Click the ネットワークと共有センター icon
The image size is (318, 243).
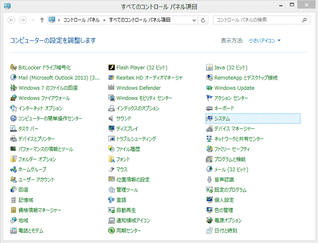[x=209, y=139]
